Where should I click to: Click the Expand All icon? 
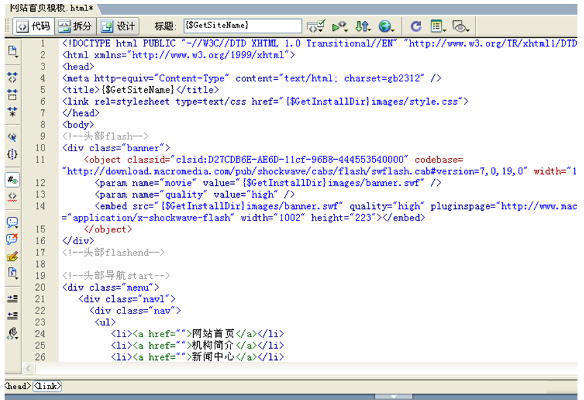click(12, 111)
